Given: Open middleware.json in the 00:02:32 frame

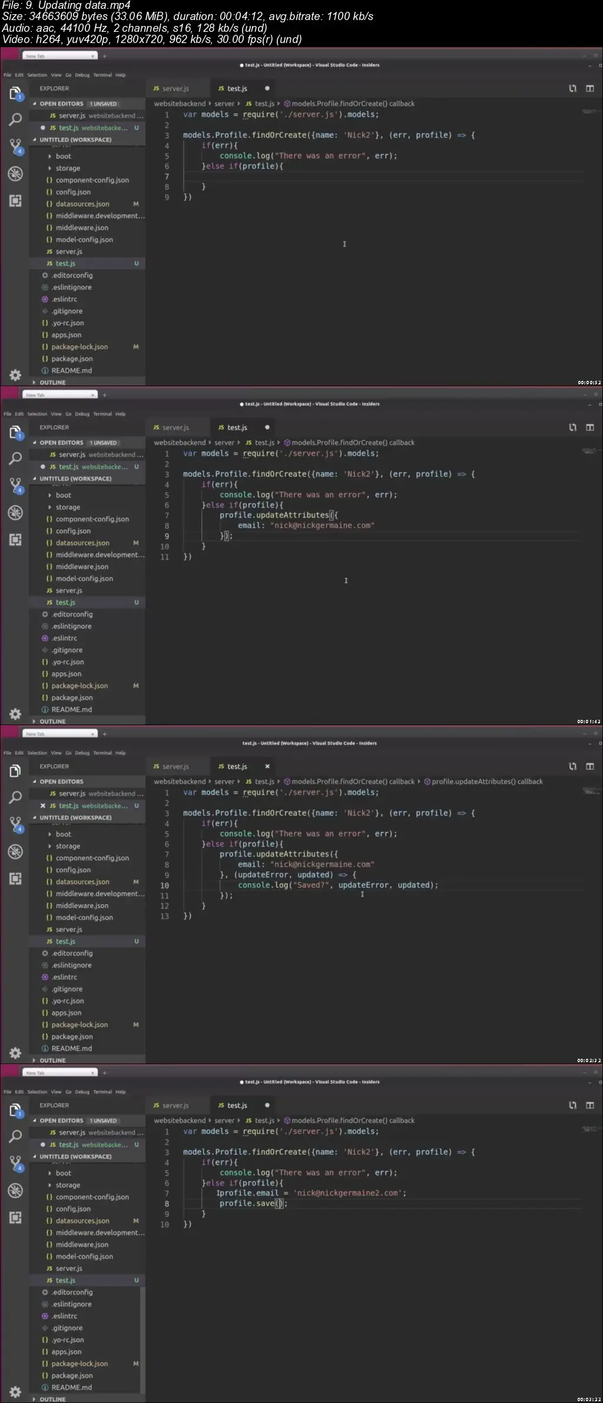Looking at the screenshot, I should pyautogui.click(x=82, y=905).
